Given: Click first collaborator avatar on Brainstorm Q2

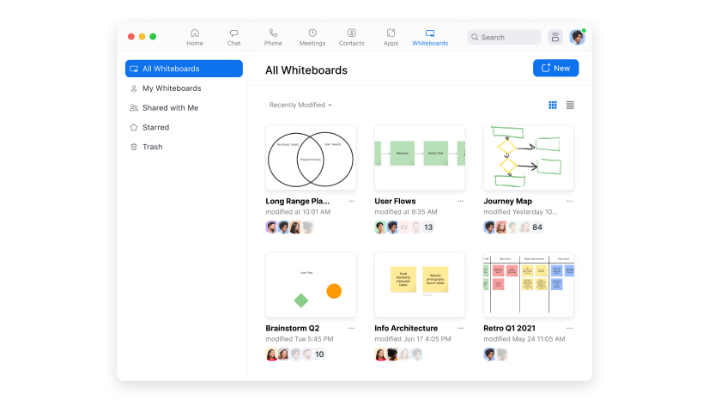Looking at the screenshot, I should [272, 355].
